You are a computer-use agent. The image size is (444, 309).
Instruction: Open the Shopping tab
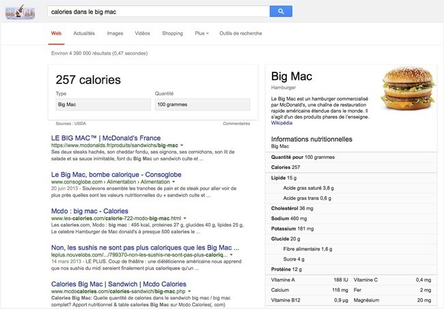click(172, 33)
